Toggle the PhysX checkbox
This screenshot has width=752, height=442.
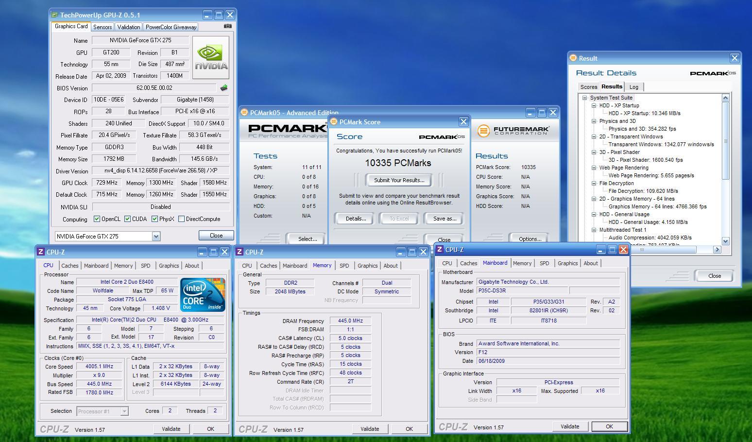pyautogui.click(x=154, y=219)
